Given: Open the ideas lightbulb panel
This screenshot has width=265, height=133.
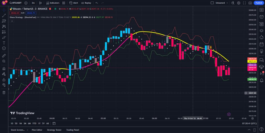Looking at the screenshot, I should point(261,51).
